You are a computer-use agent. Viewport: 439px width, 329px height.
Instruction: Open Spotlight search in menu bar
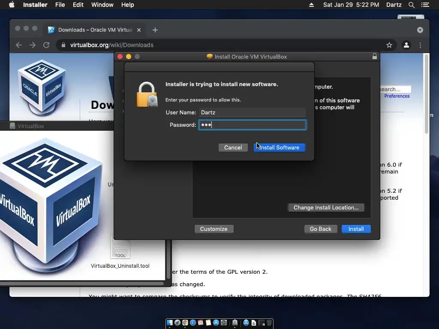411,5
